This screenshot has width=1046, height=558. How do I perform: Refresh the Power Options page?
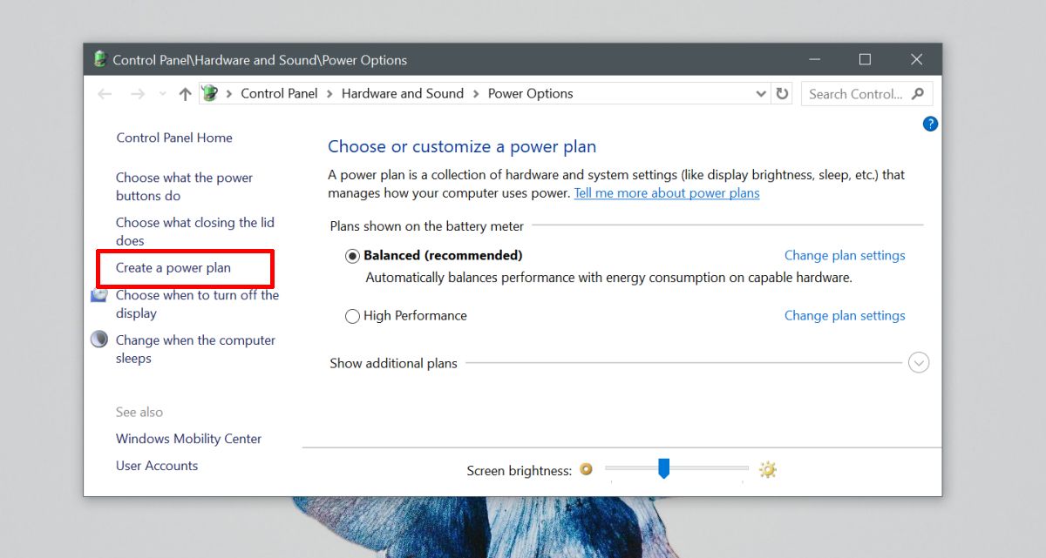click(x=782, y=93)
